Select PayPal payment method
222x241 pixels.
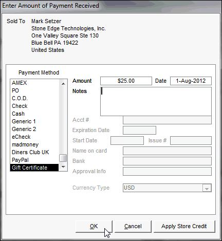click(x=34, y=160)
